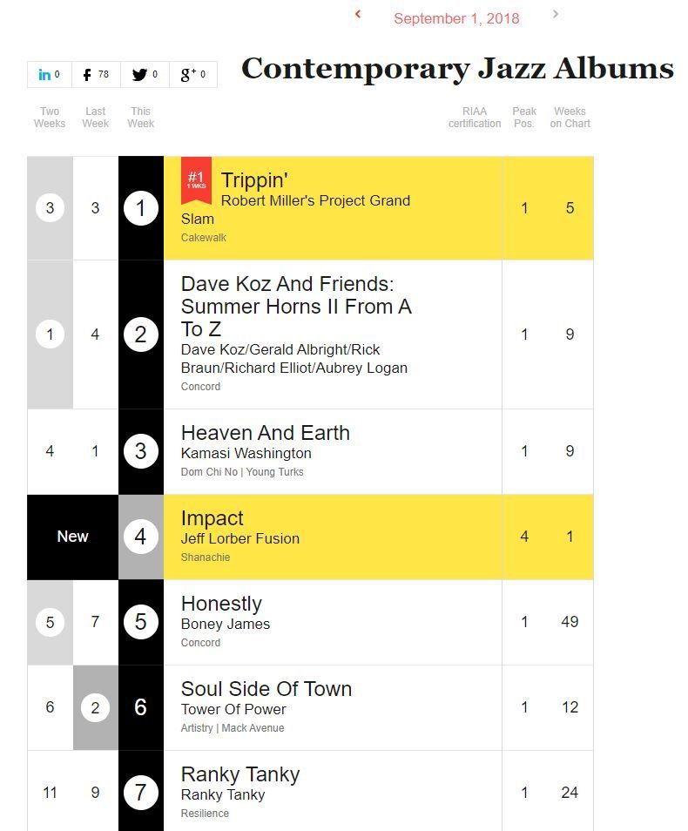Click the Twitter share icon
Screen dimensions: 688x831
139,75
